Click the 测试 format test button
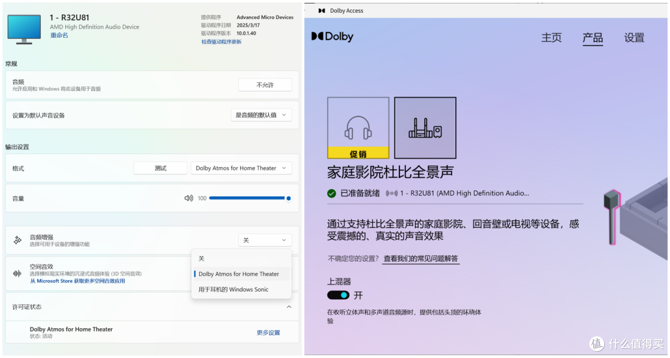 [160, 168]
